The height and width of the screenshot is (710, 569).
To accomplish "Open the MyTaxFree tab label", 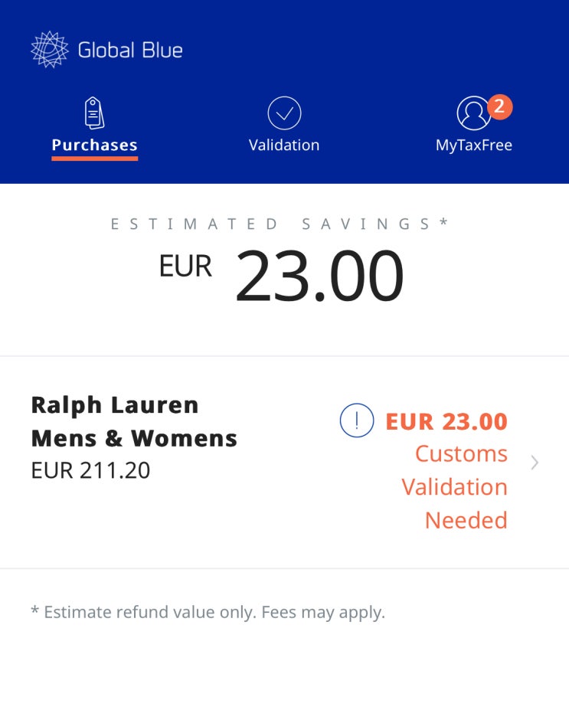I will (473, 145).
